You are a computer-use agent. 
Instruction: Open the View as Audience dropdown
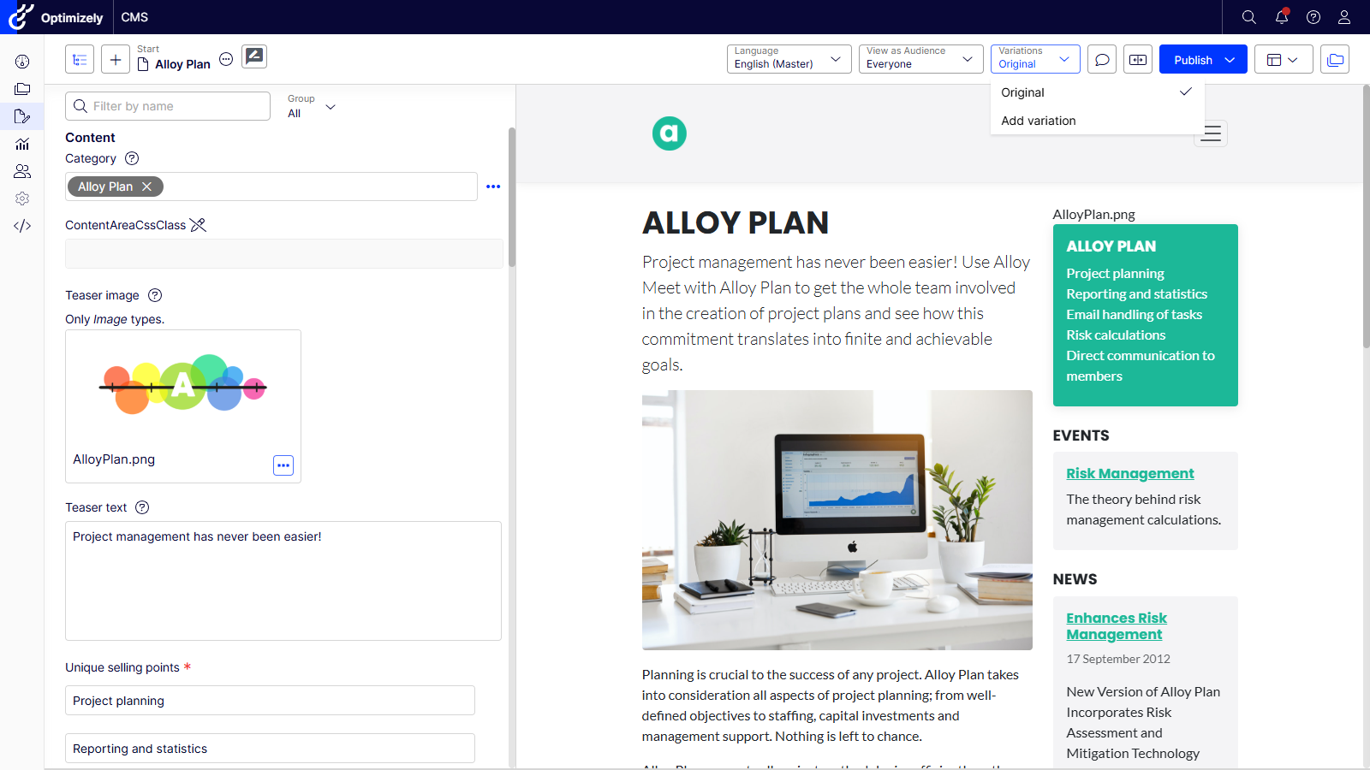click(921, 59)
